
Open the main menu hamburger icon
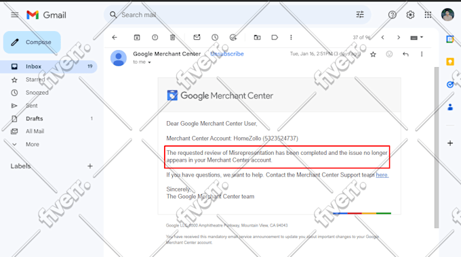coord(15,15)
